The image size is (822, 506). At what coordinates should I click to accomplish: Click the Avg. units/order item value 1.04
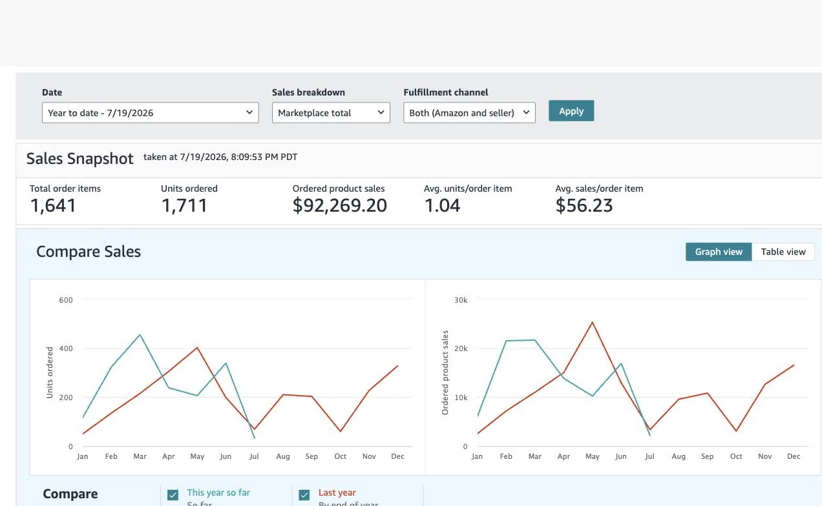442,206
